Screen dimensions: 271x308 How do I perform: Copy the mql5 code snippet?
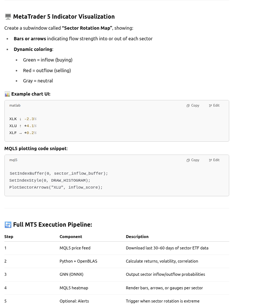click(x=193, y=160)
